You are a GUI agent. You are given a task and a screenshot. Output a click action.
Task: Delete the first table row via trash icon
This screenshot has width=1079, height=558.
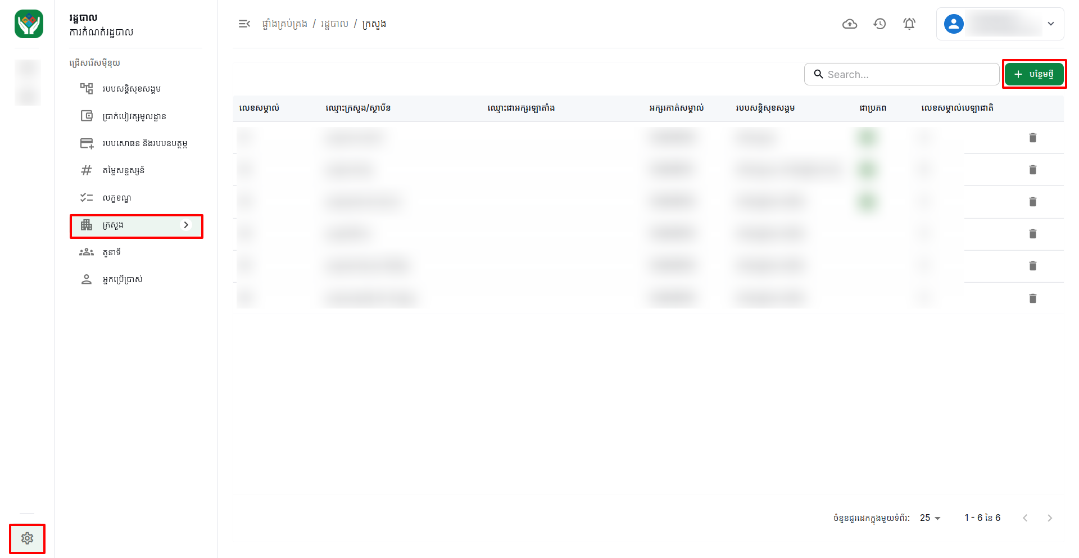pyautogui.click(x=1032, y=138)
